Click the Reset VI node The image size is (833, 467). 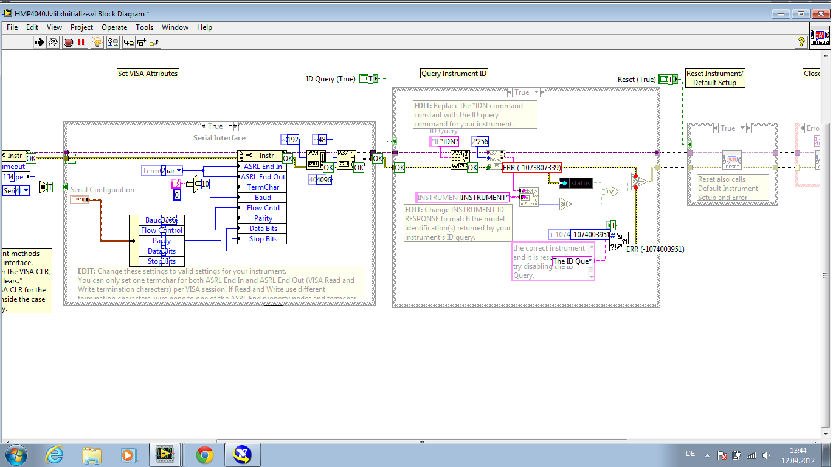coord(731,160)
